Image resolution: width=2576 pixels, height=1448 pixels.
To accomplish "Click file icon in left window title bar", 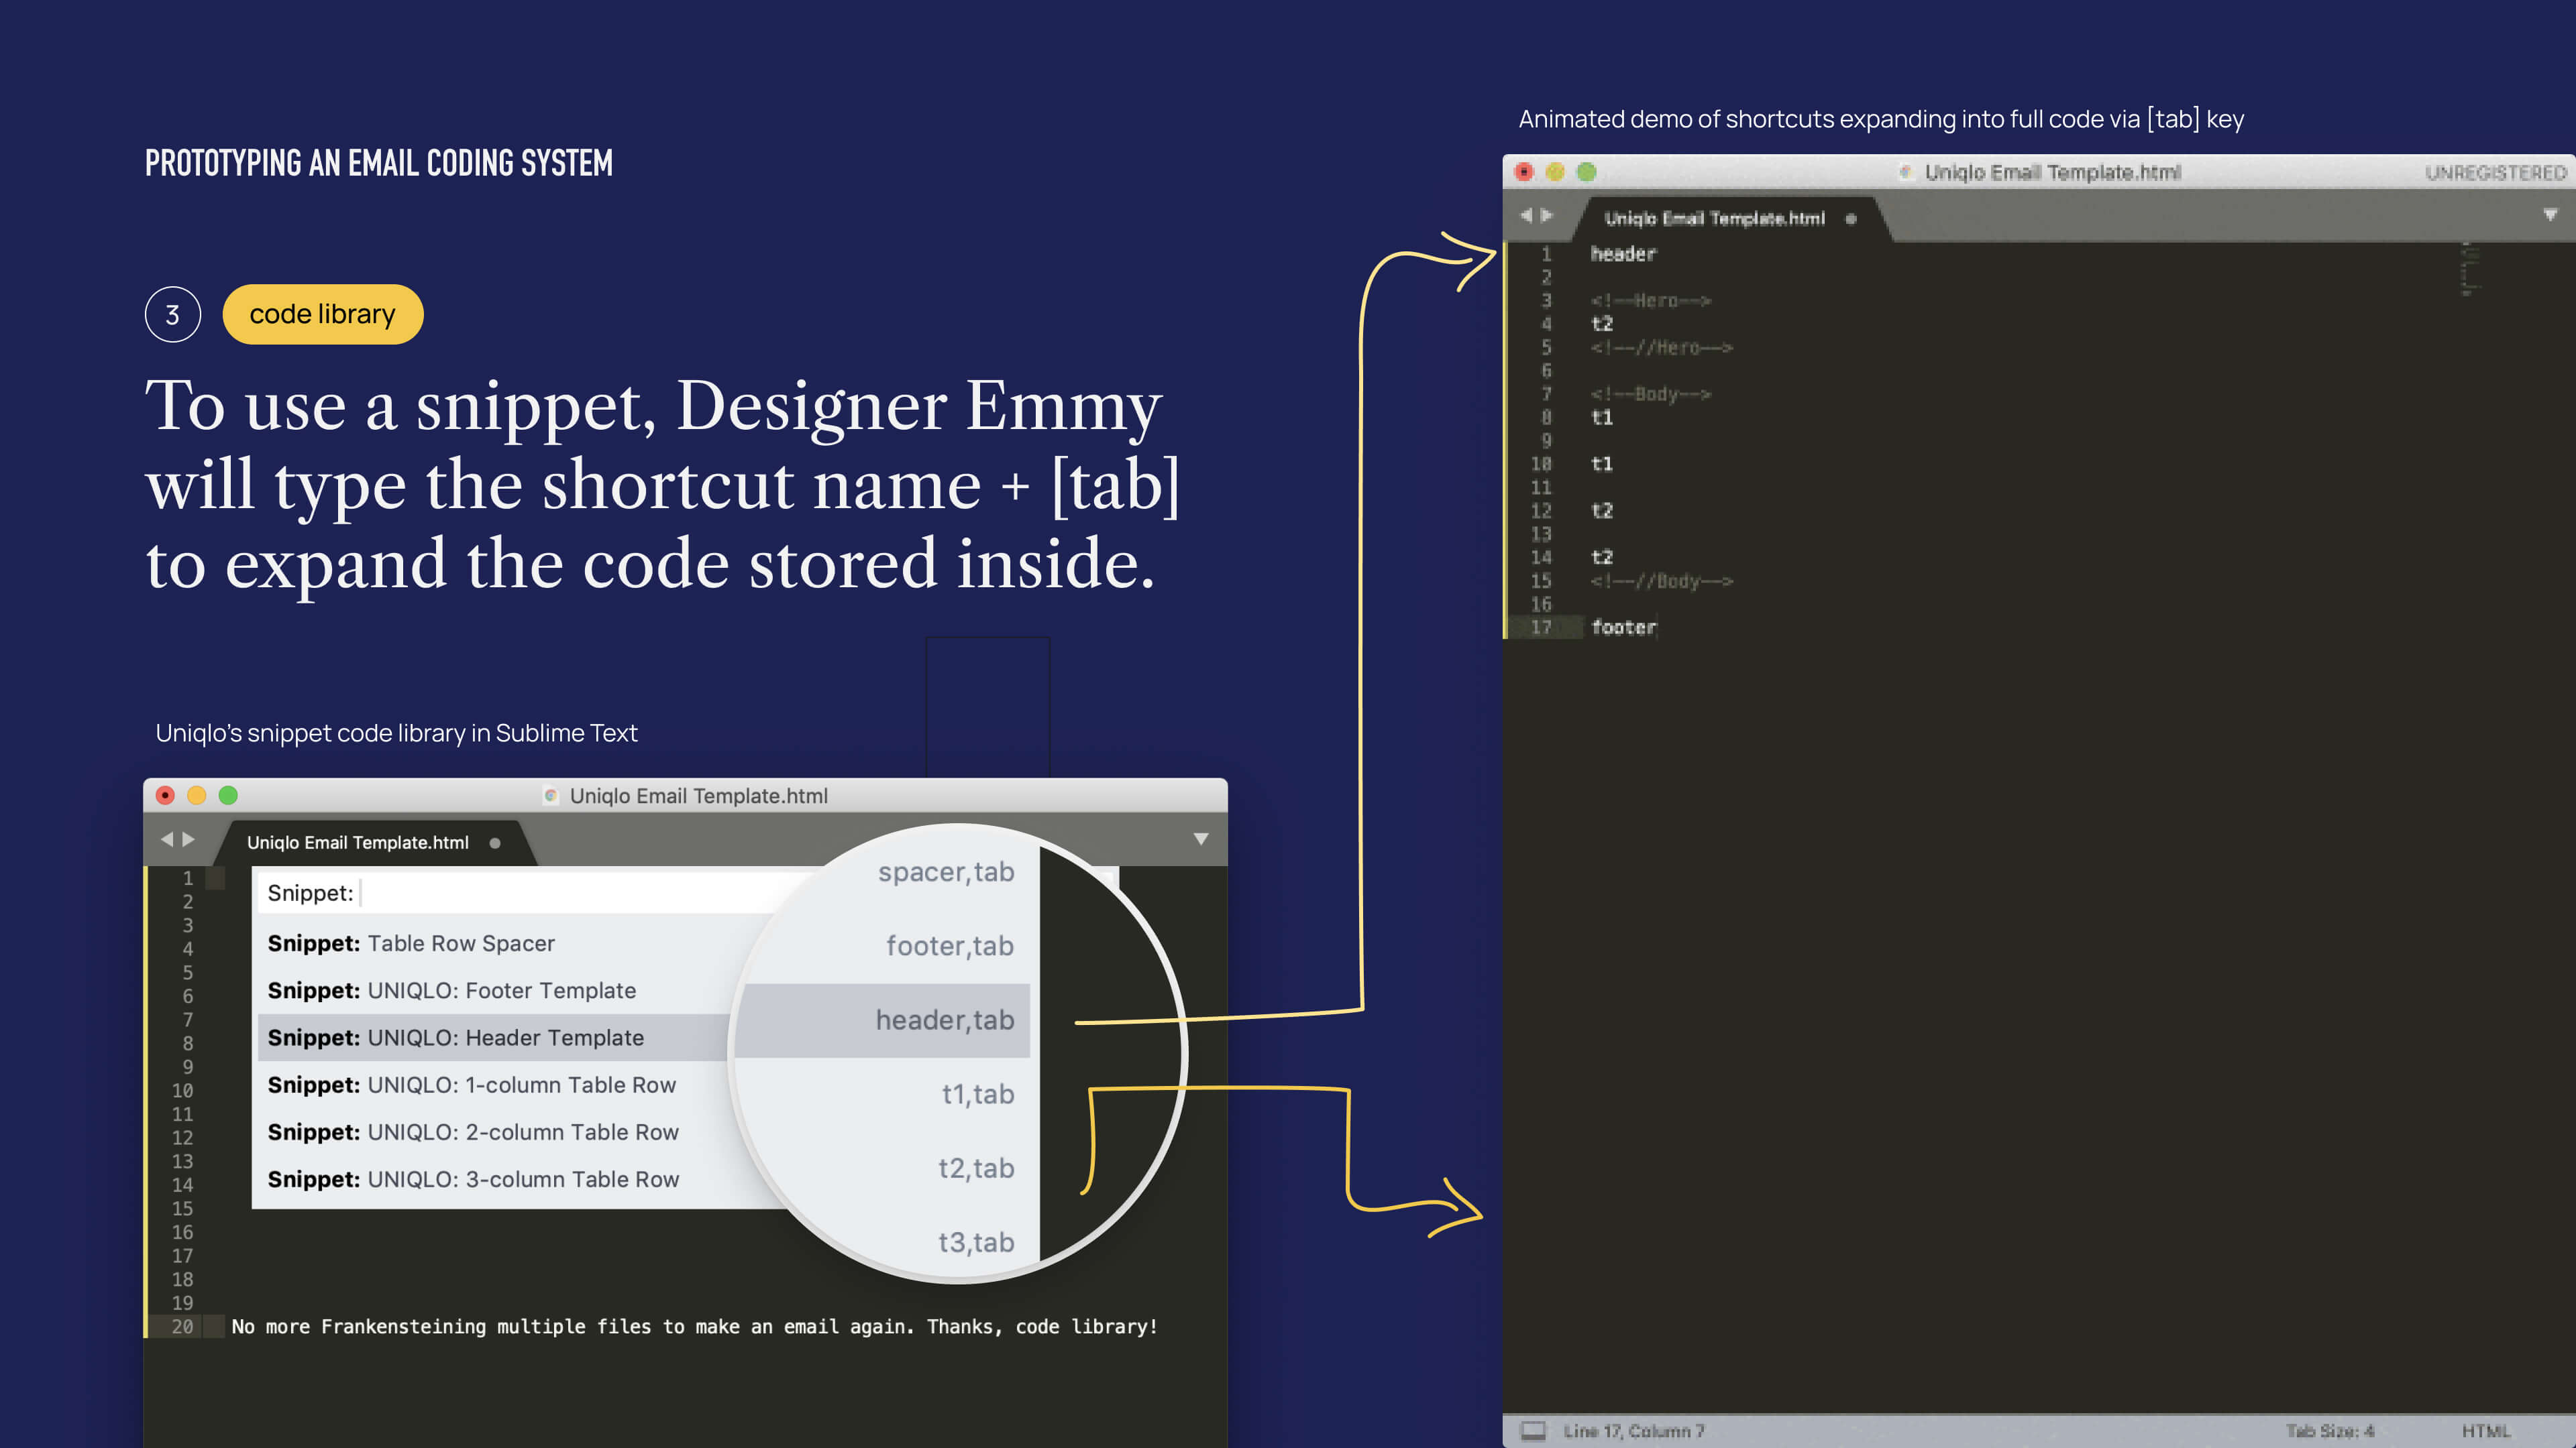I will click(x=550, y=796).
